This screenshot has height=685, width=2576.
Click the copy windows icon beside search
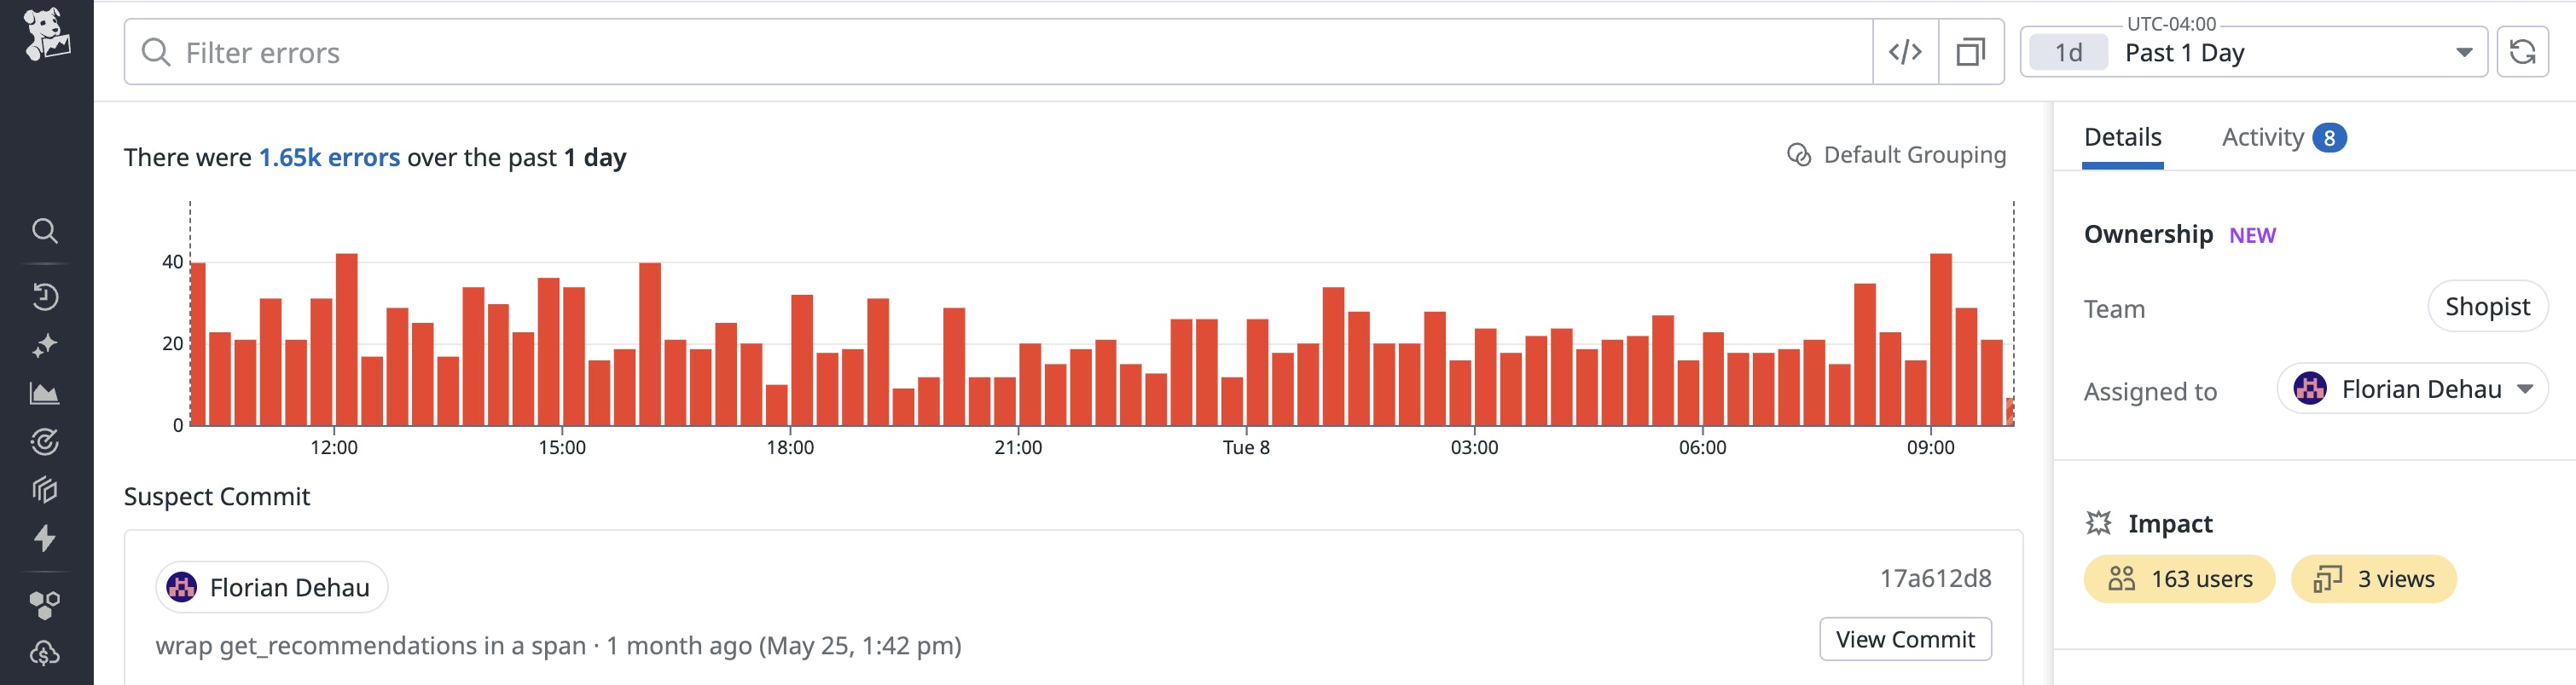1970,52
